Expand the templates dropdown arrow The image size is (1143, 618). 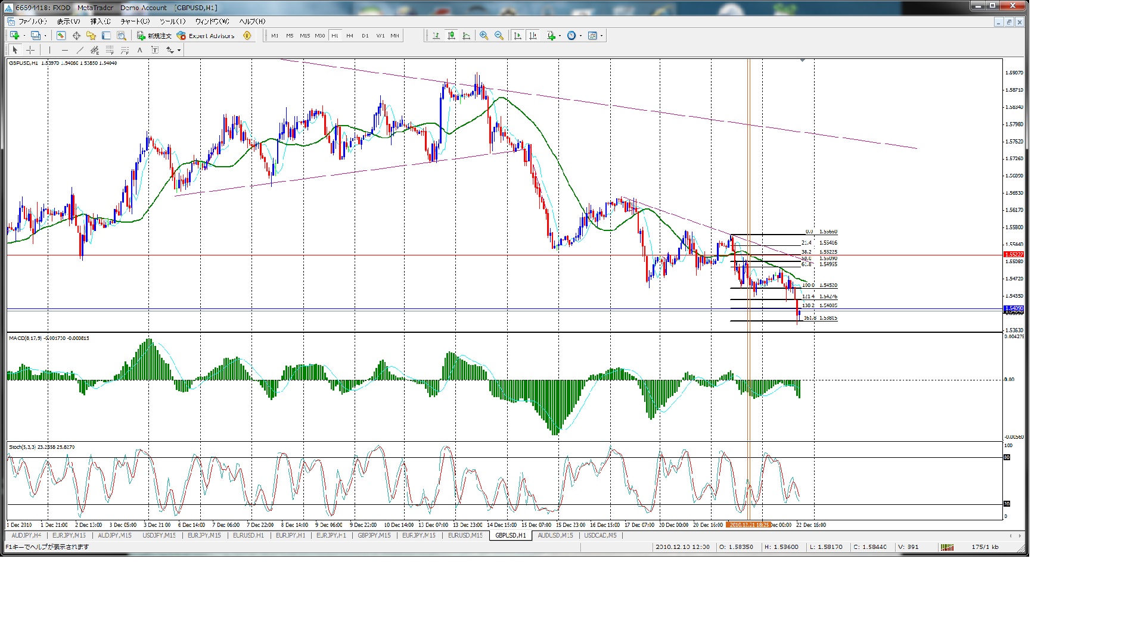click(x=601, y=36)
